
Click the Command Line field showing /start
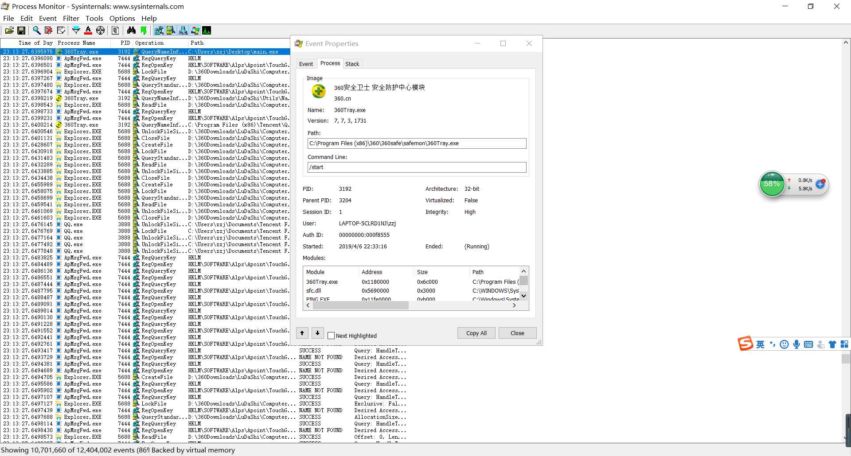click(x=417, y=167)
